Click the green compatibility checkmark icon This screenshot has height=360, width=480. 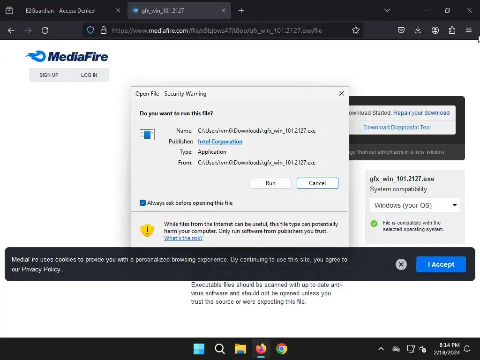pos(374,224)
